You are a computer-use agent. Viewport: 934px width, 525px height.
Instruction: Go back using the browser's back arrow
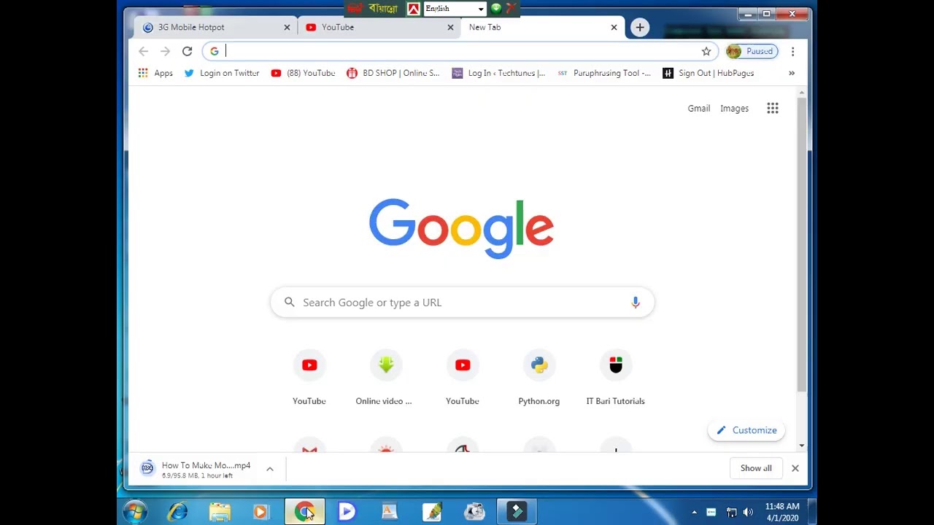pyautogui.click(x=143, y=51)
